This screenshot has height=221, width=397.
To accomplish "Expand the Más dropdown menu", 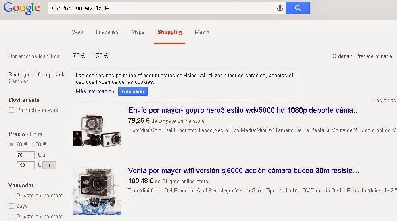I will 202,32.
